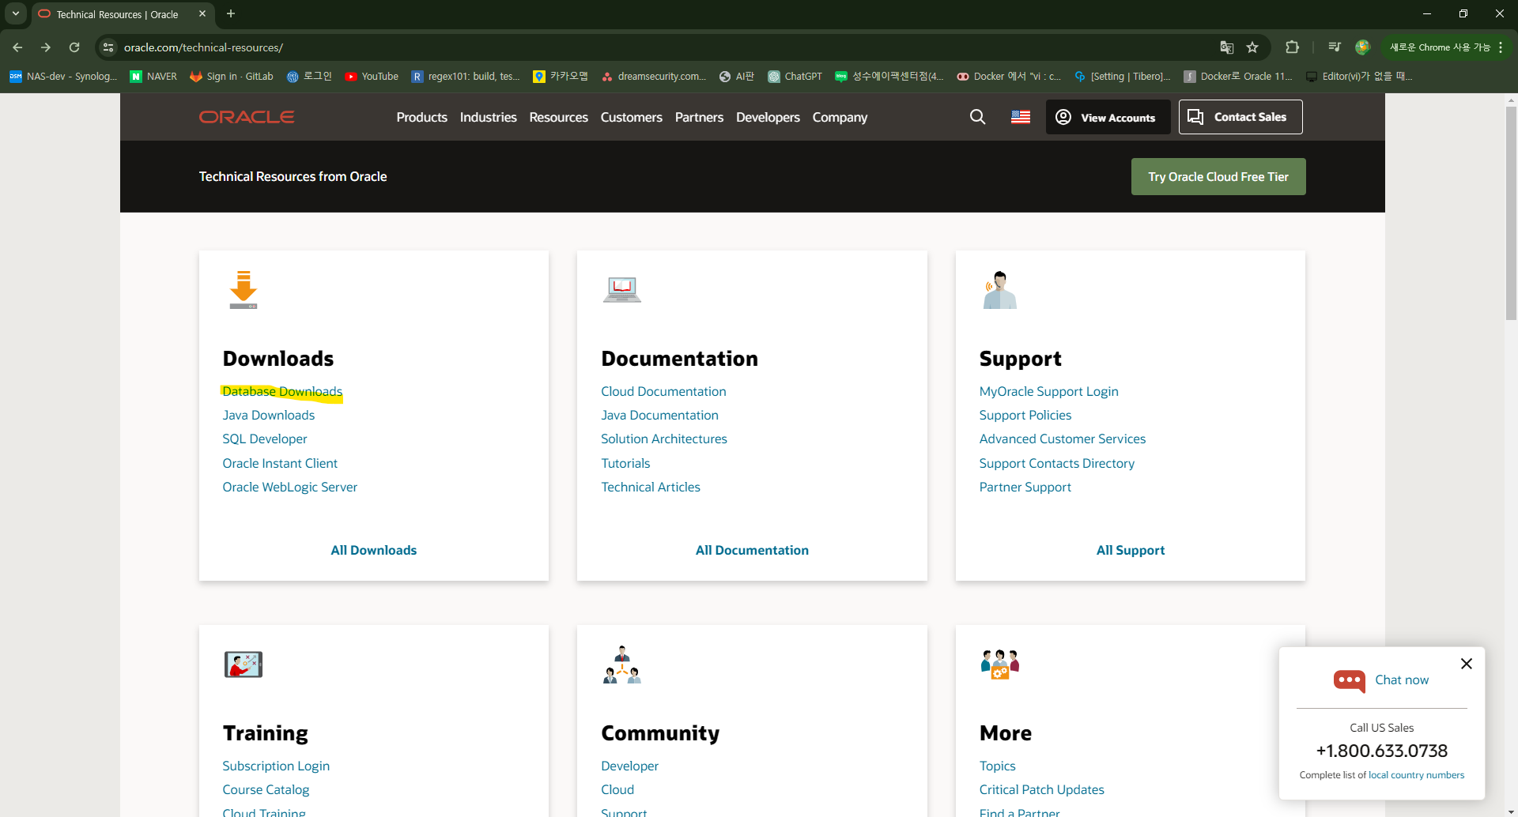This screenshot has width=1518, height=817.
Task: Reload the page with the refresh icon
Action: coord(74,47)
